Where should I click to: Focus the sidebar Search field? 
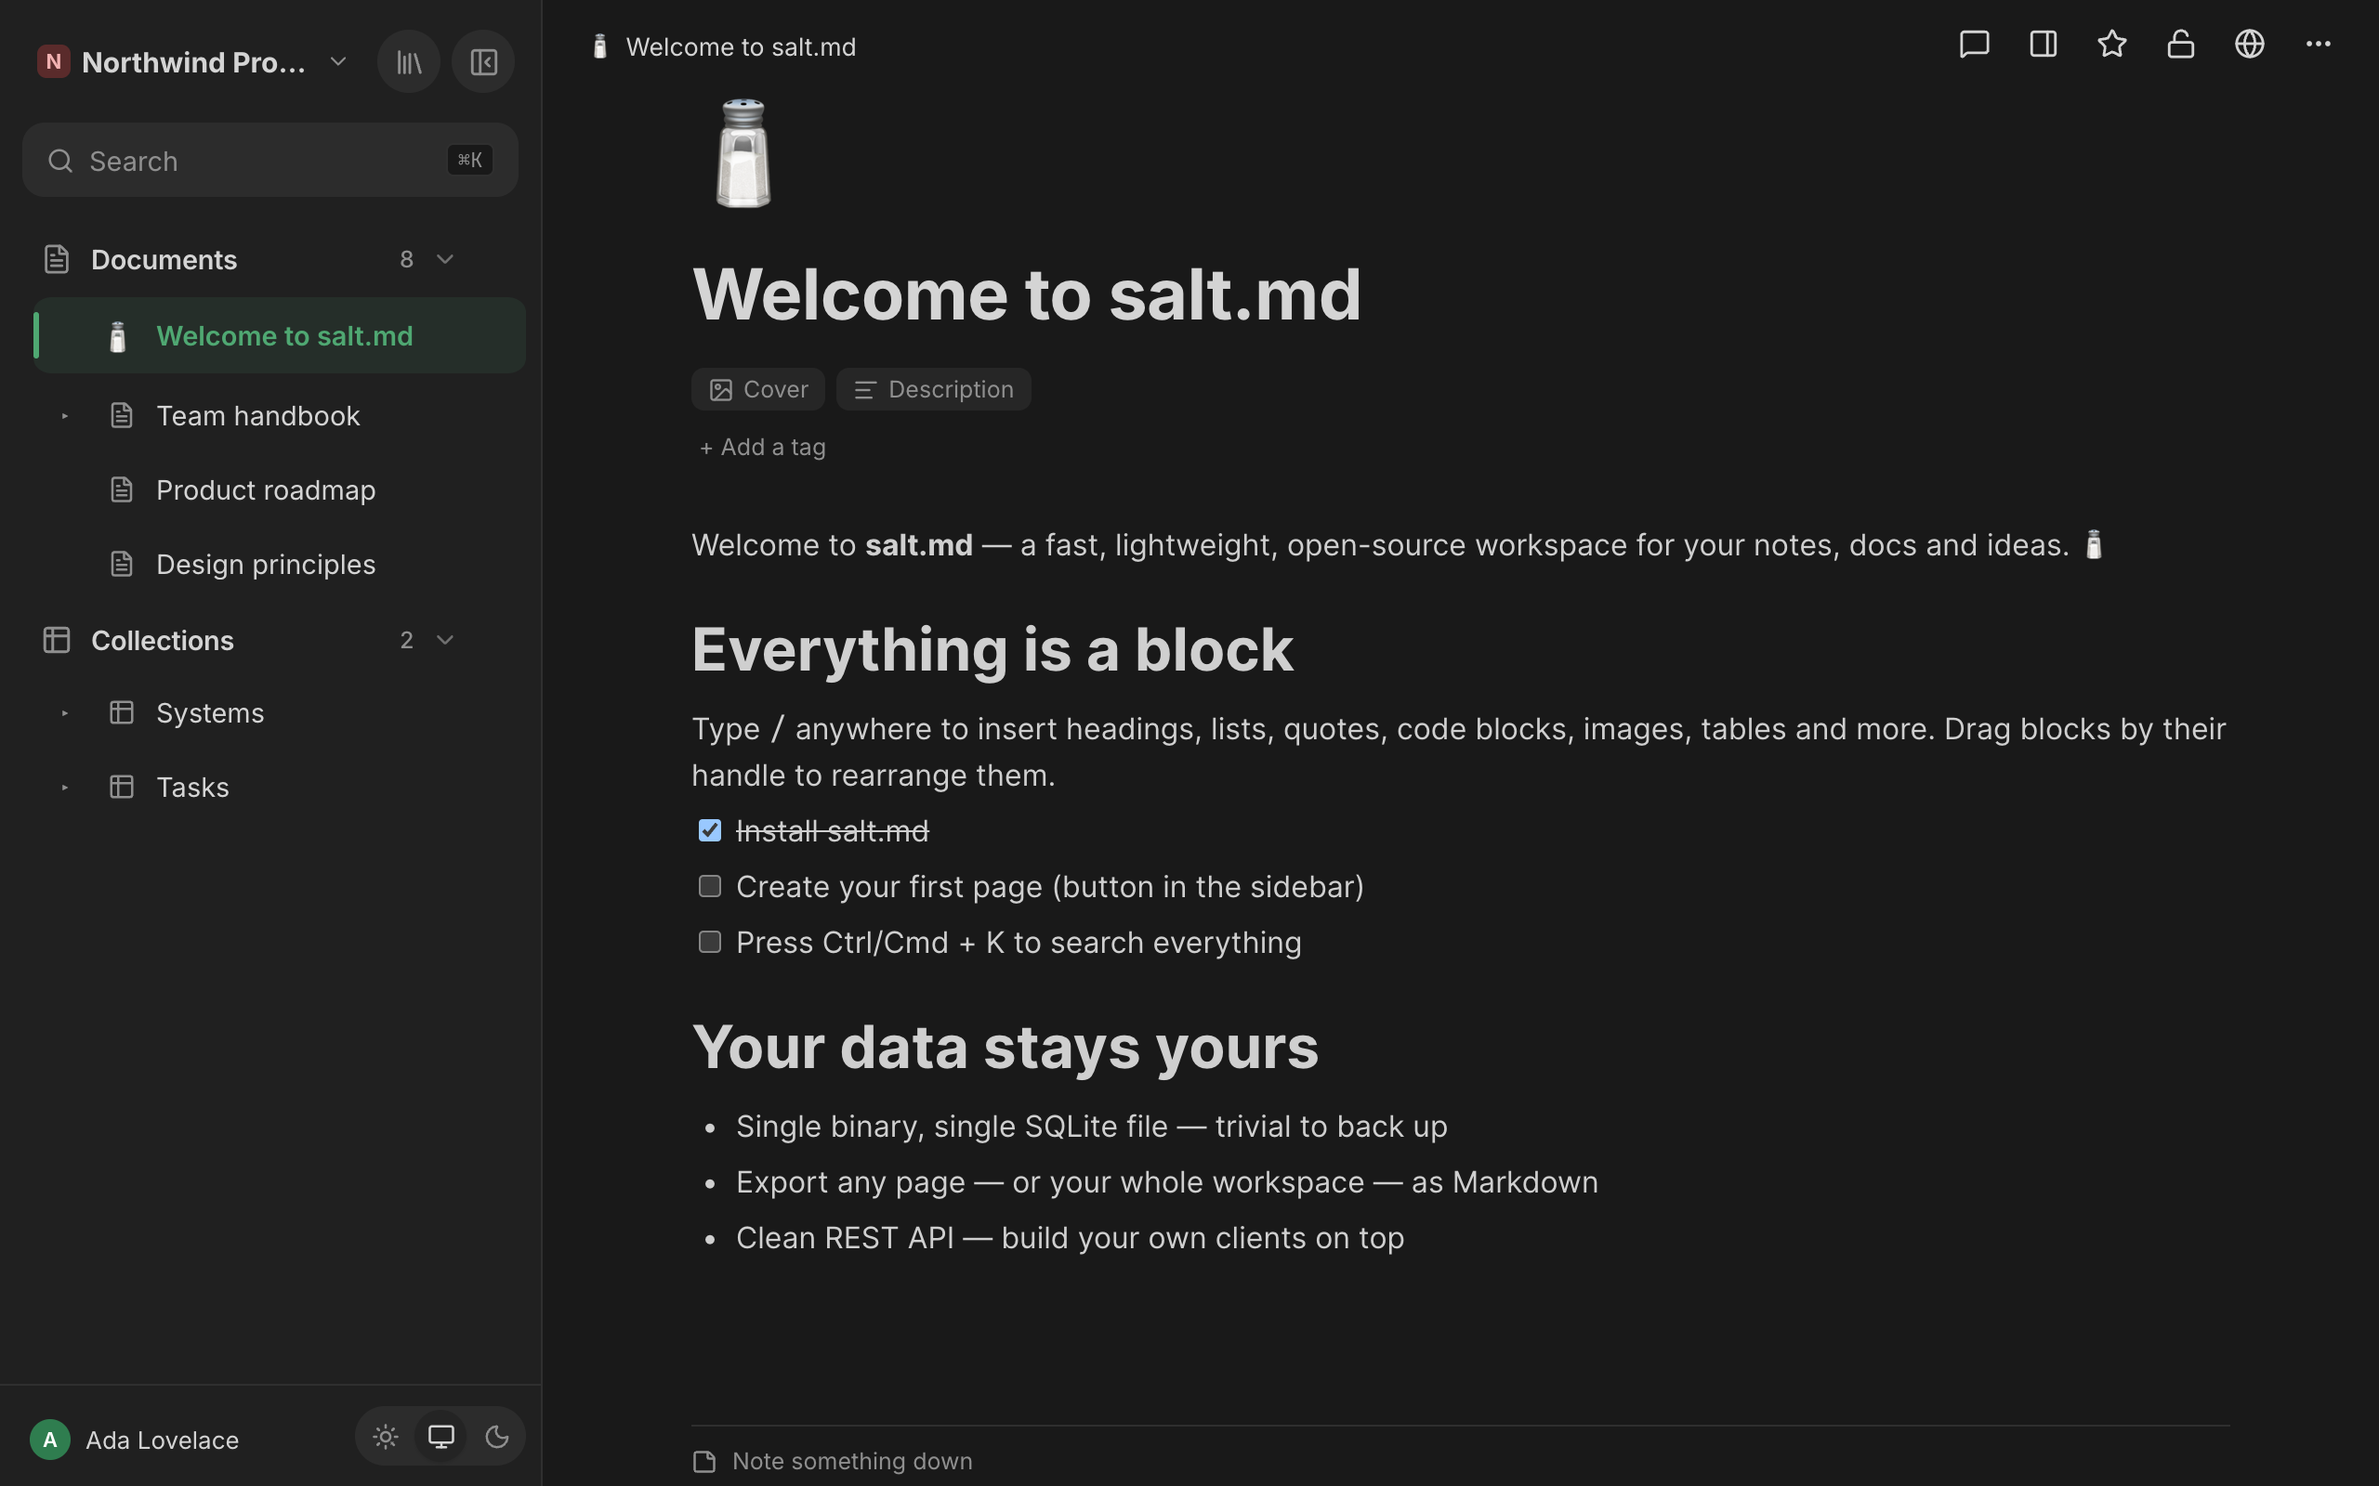pos(270,160)
